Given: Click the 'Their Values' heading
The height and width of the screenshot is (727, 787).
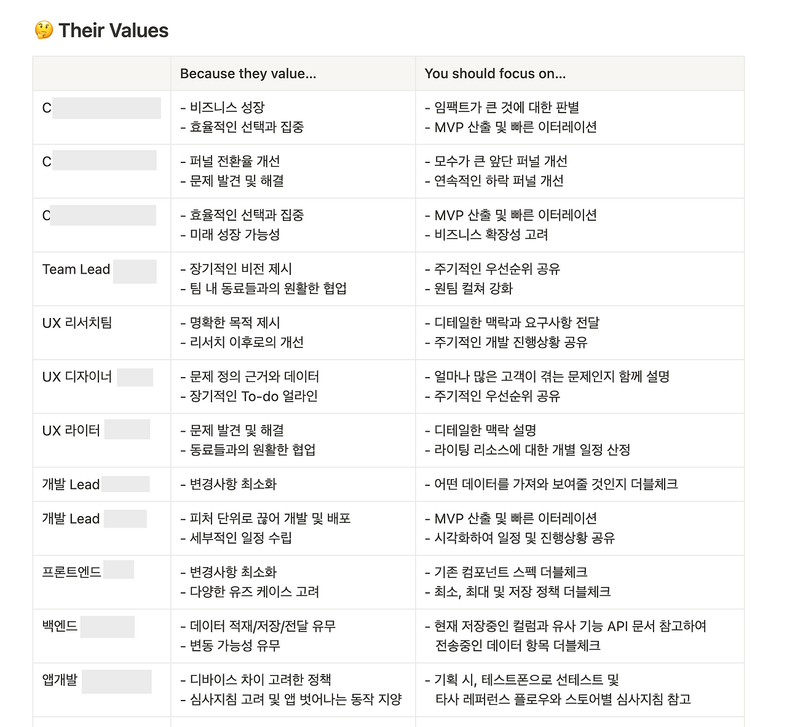Looking at the screenshot, I should 113,30.
